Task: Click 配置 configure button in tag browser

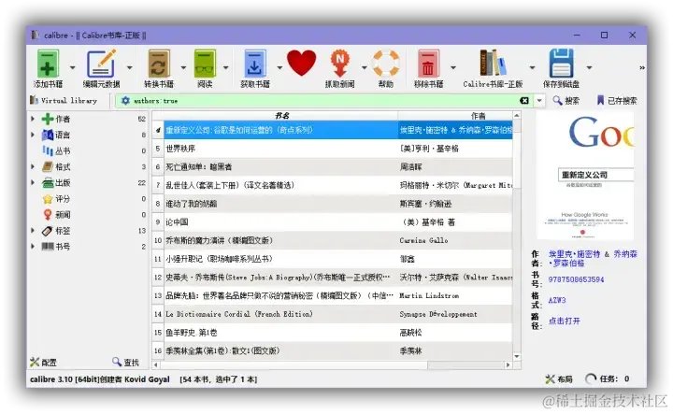Action: pyautogui.click(x=43, y=363)
